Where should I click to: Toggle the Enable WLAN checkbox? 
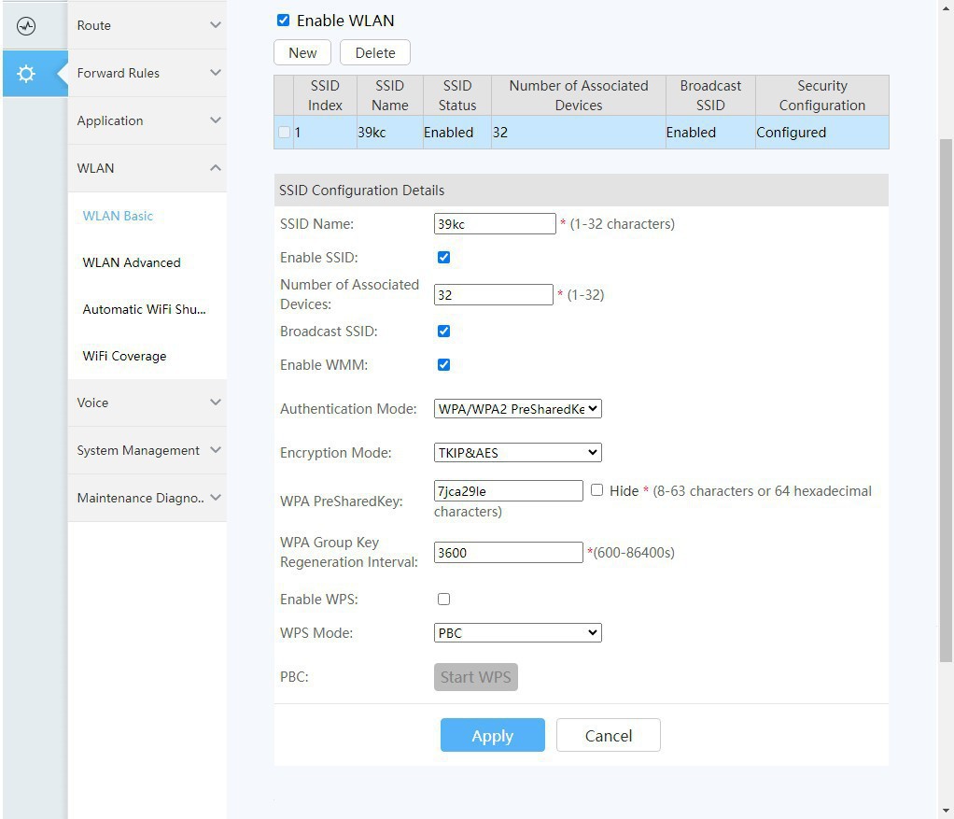284,20
